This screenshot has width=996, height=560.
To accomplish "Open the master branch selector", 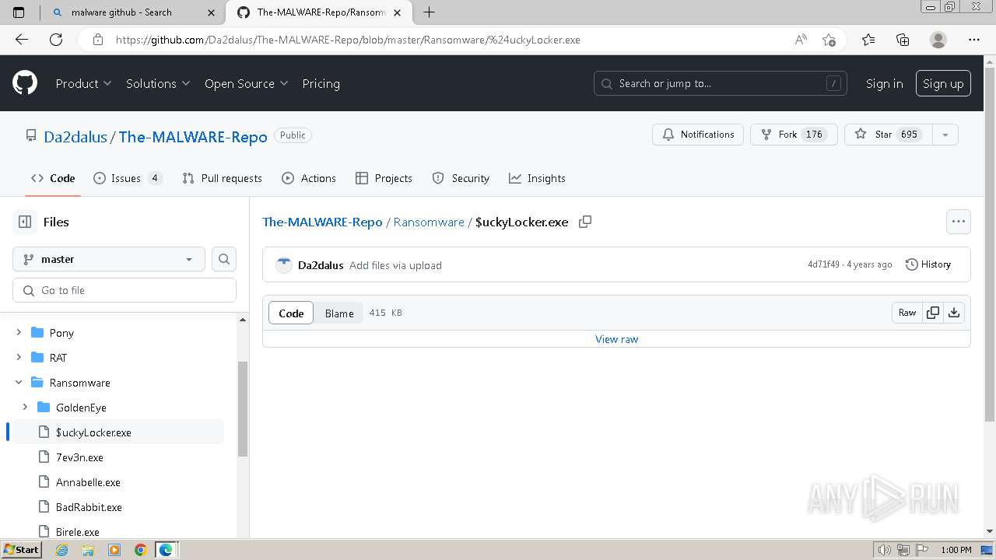I will pyautogui.click(x=109, y=259).
